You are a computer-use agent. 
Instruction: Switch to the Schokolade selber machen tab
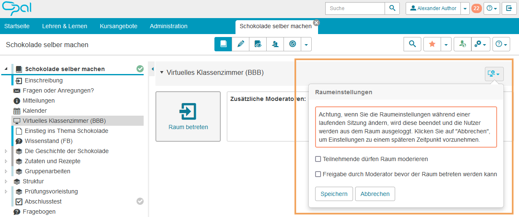point(276,26)
